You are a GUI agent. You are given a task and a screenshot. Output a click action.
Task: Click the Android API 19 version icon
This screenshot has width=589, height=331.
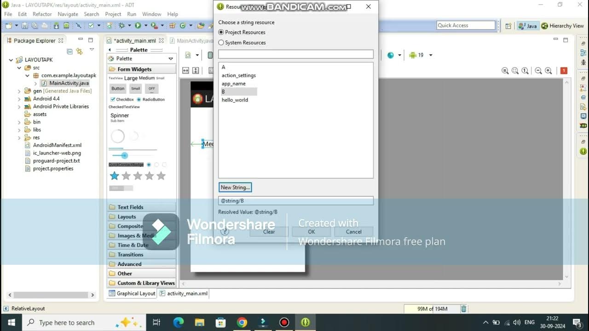pos(412,55)
